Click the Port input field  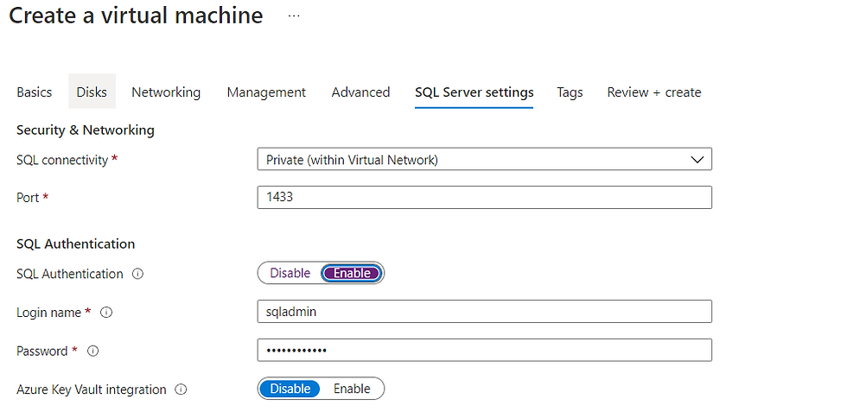pos(484,197)
